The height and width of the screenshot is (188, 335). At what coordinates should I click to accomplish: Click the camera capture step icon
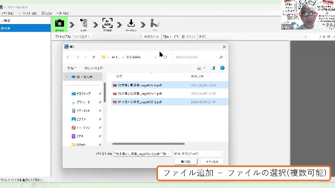tap(59, 24)
